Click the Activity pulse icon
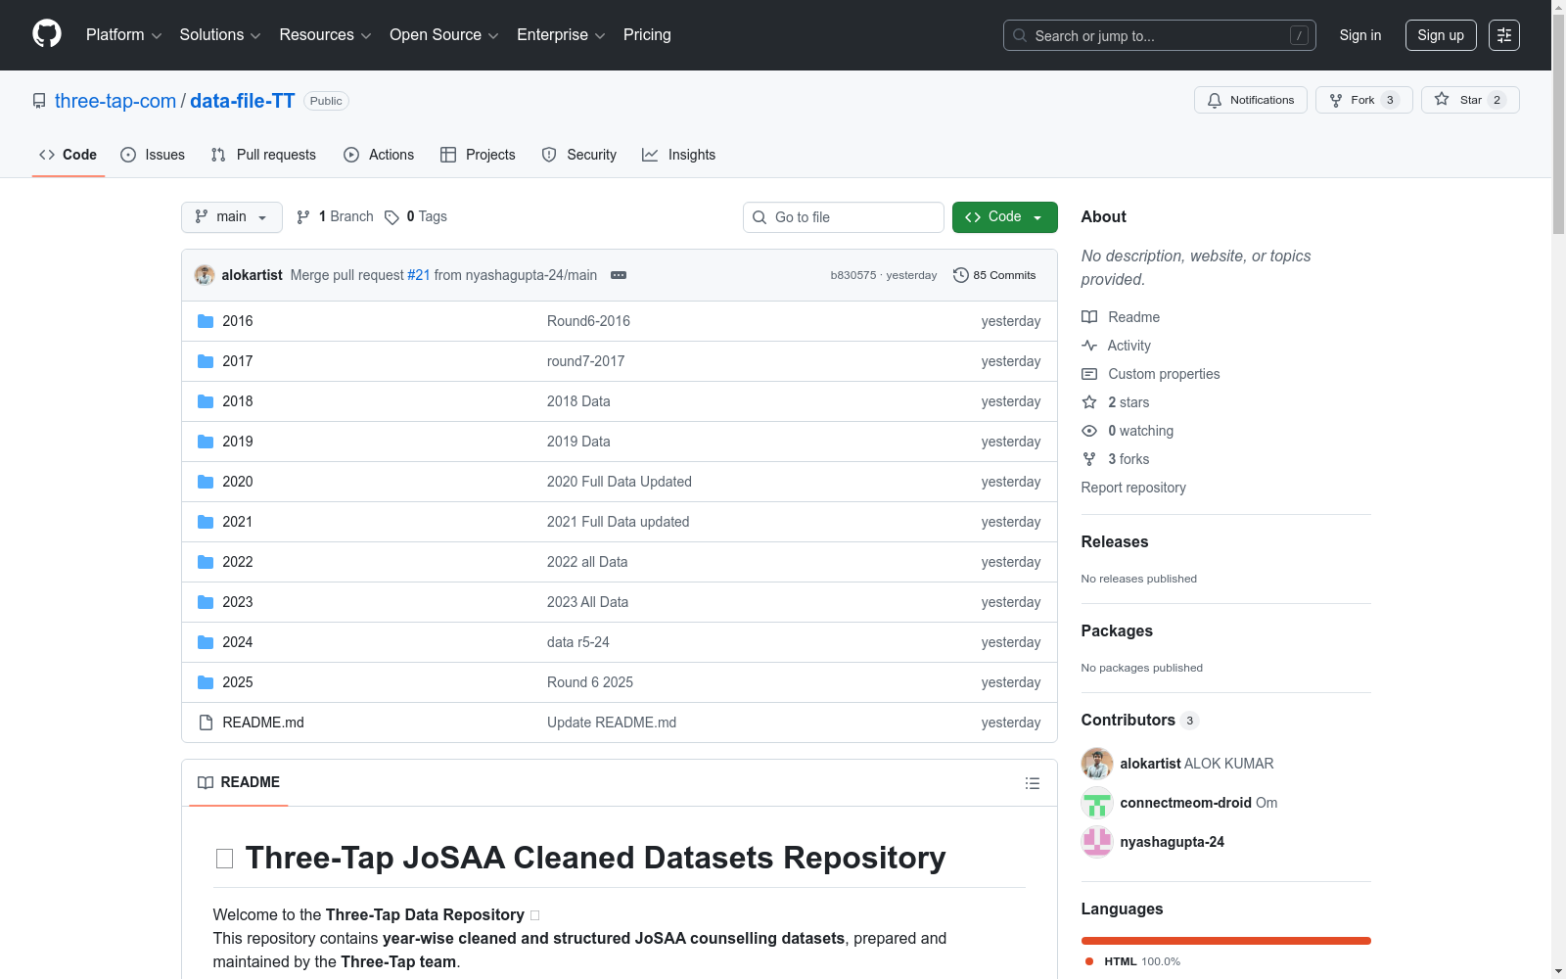The width and height of the screenshot is (1566, 979). [1089, 346]
